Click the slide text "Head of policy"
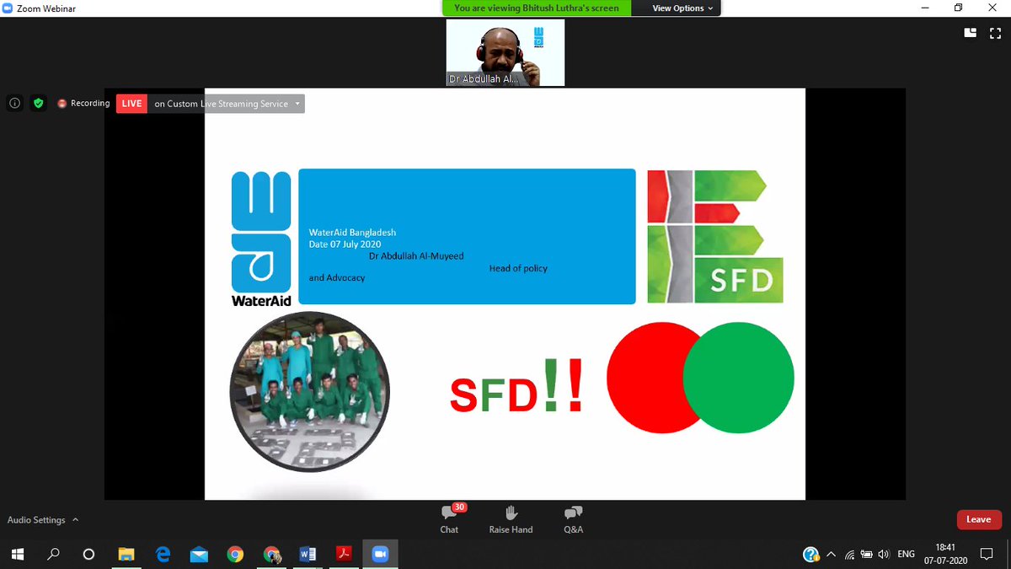The image size is (1011, 569). point(518,268)
